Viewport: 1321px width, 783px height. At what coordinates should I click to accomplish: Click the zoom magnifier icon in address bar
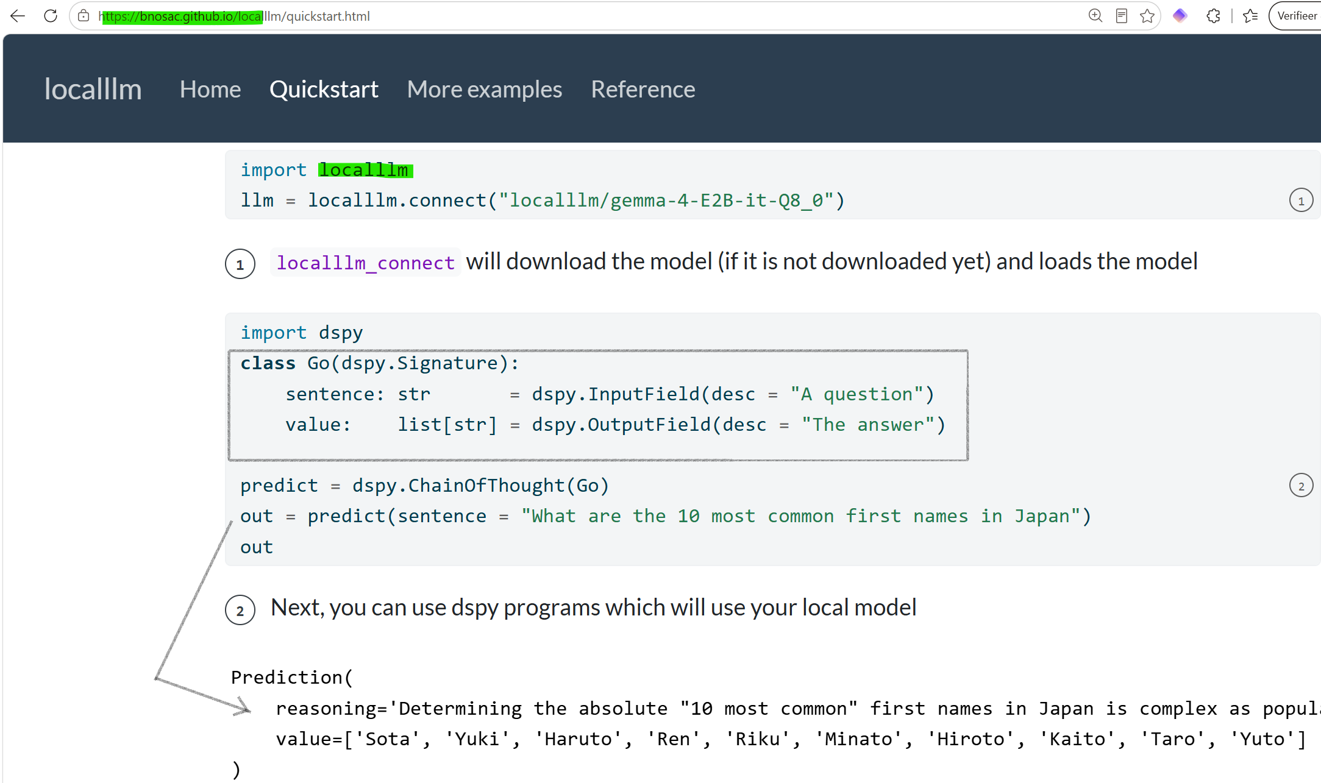(x=1095, y=16)
